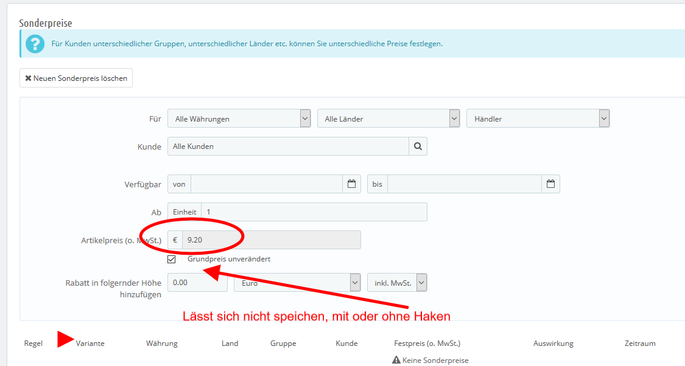
Task: Click the Einheit quantity field showing 1
Action: tap(314, 212)
